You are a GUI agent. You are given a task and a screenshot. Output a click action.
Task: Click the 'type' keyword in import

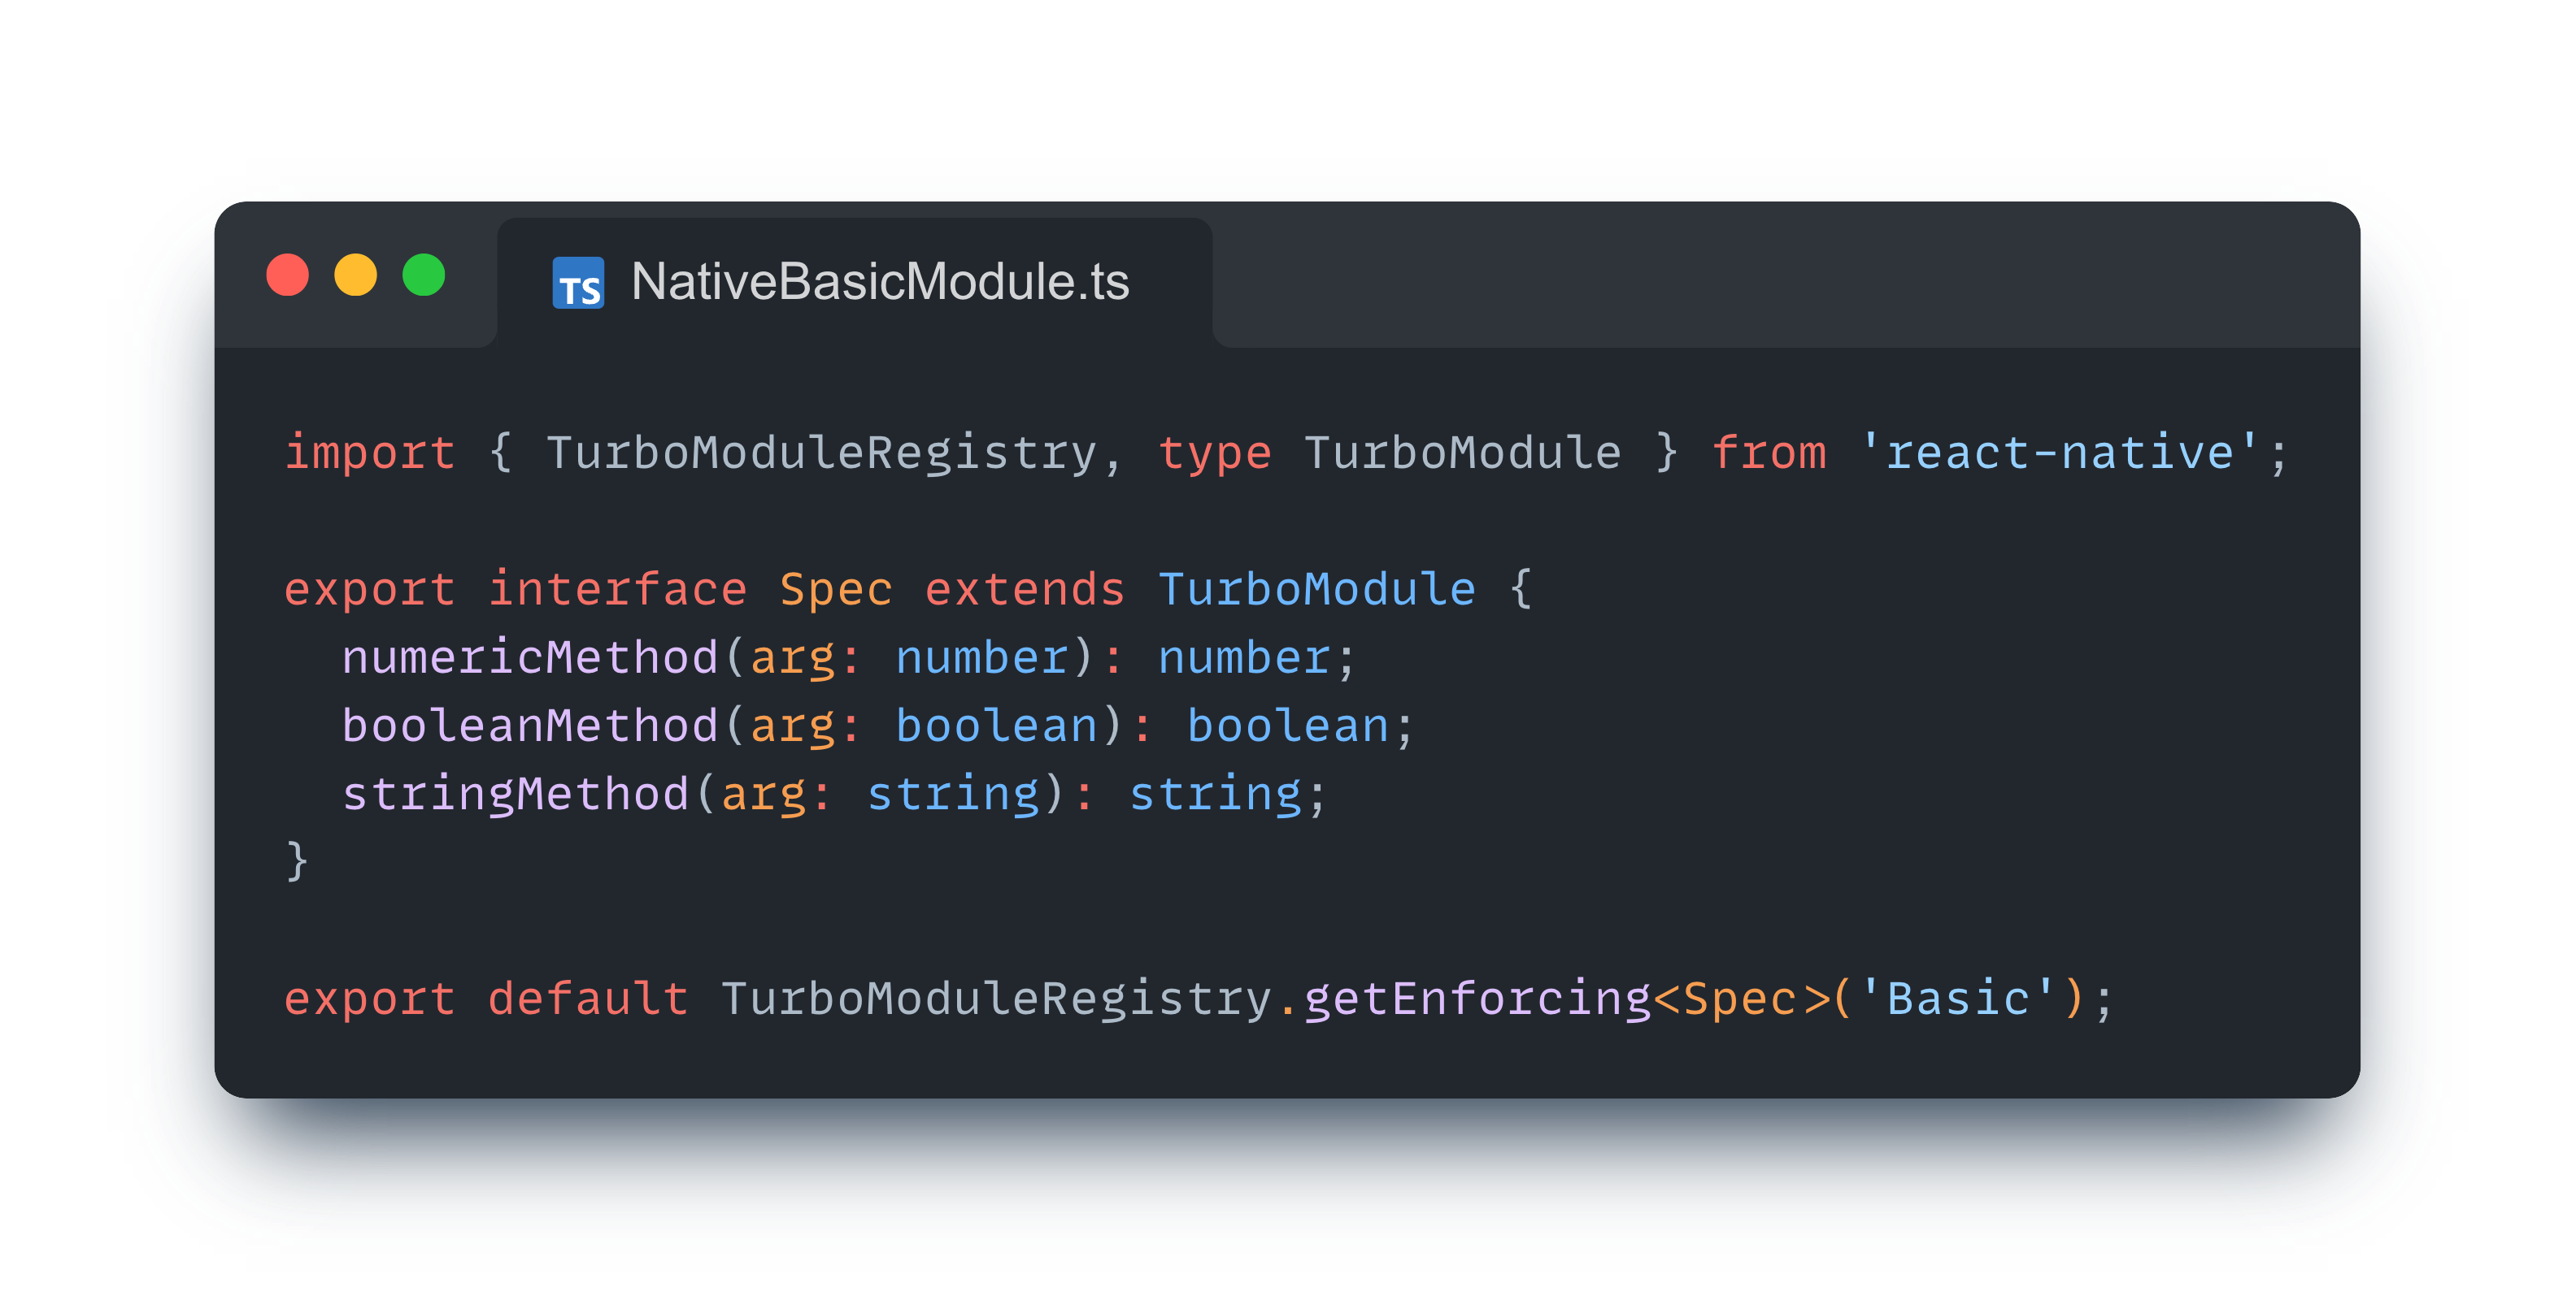point(1214,453)
